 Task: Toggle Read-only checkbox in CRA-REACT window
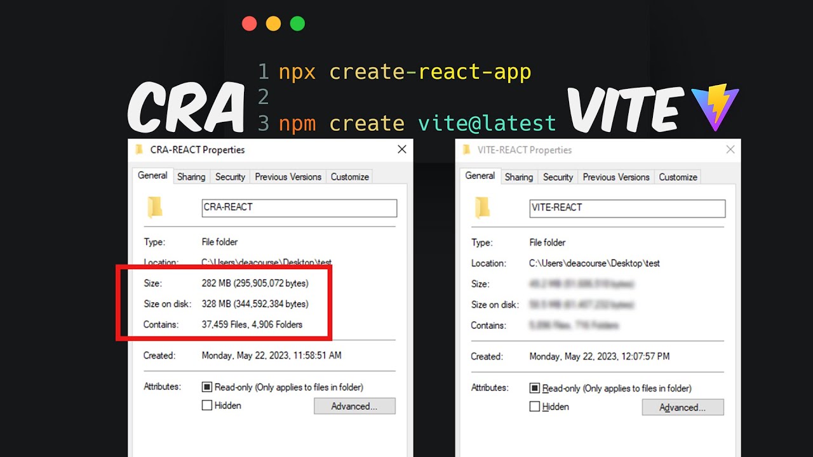tap(207, 387)
